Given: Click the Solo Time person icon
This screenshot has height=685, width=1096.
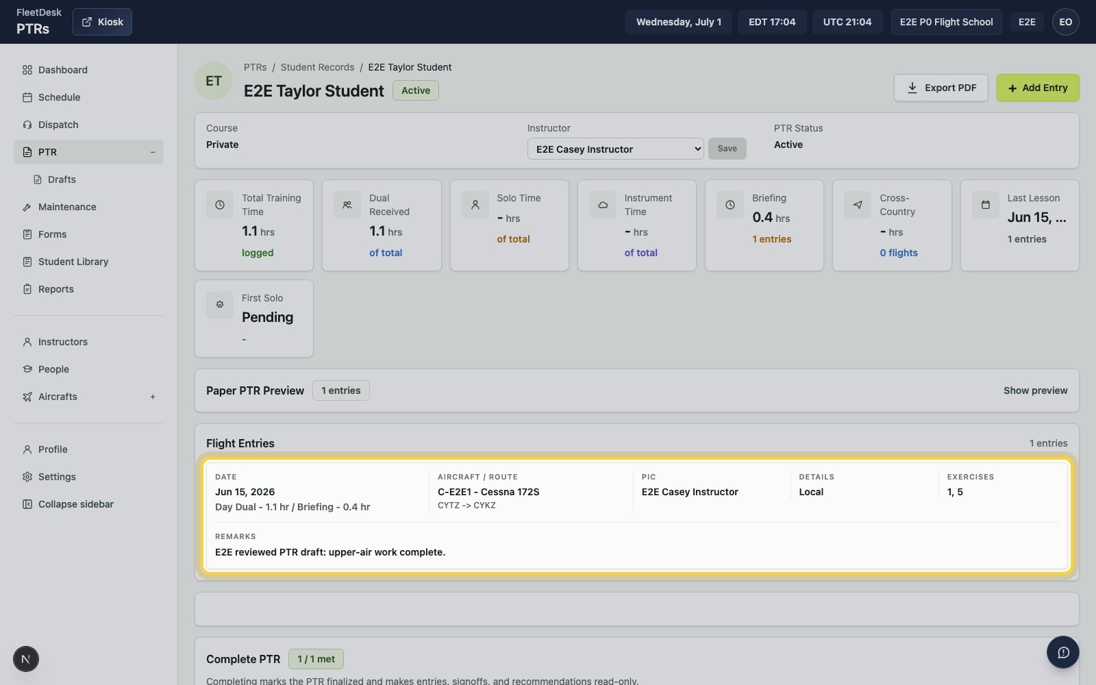Looking at the screenshot, I should click(475, 205).
